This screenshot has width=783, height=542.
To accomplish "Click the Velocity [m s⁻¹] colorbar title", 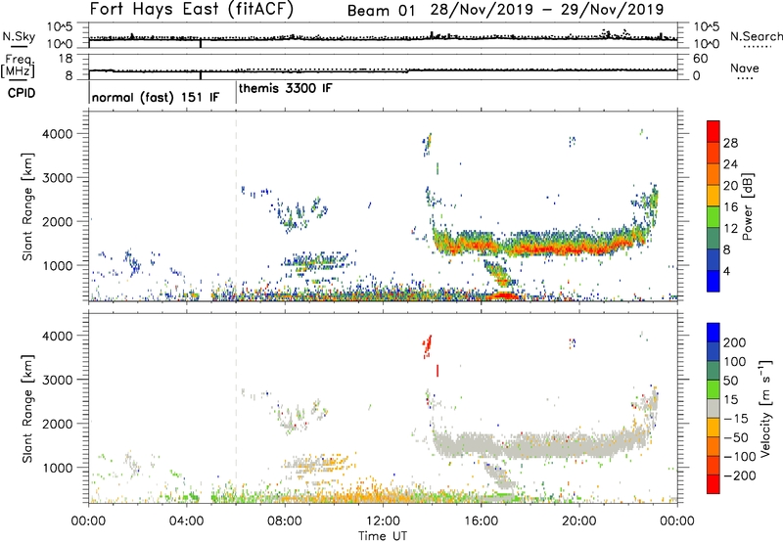I will pos(765,408).
